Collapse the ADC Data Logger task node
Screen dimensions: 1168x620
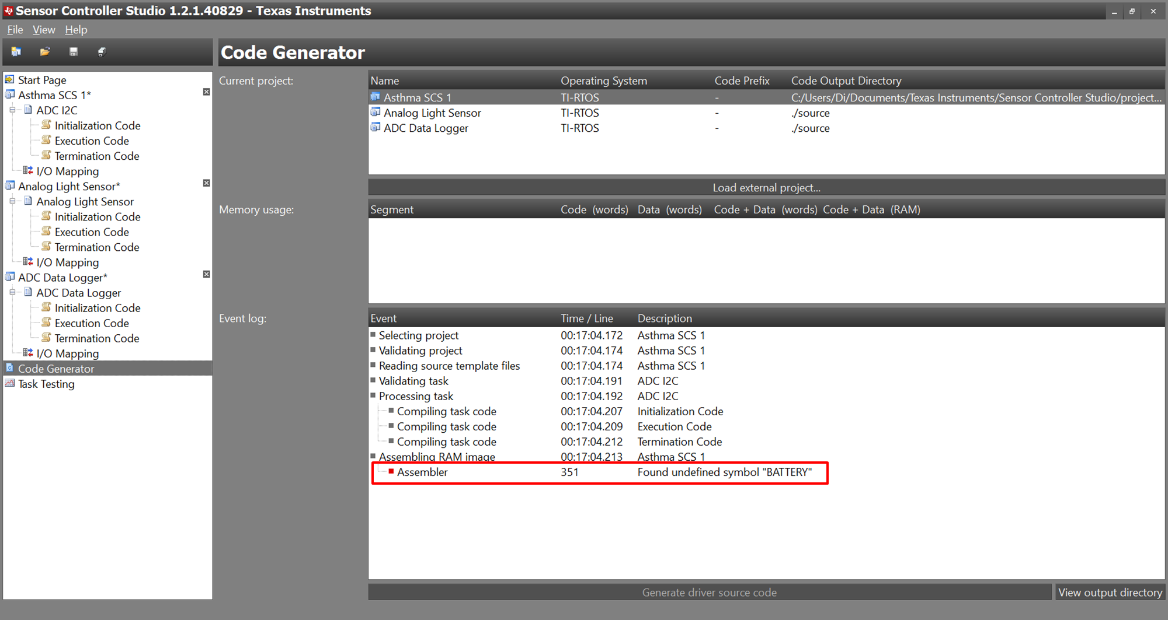coord(13,292)
